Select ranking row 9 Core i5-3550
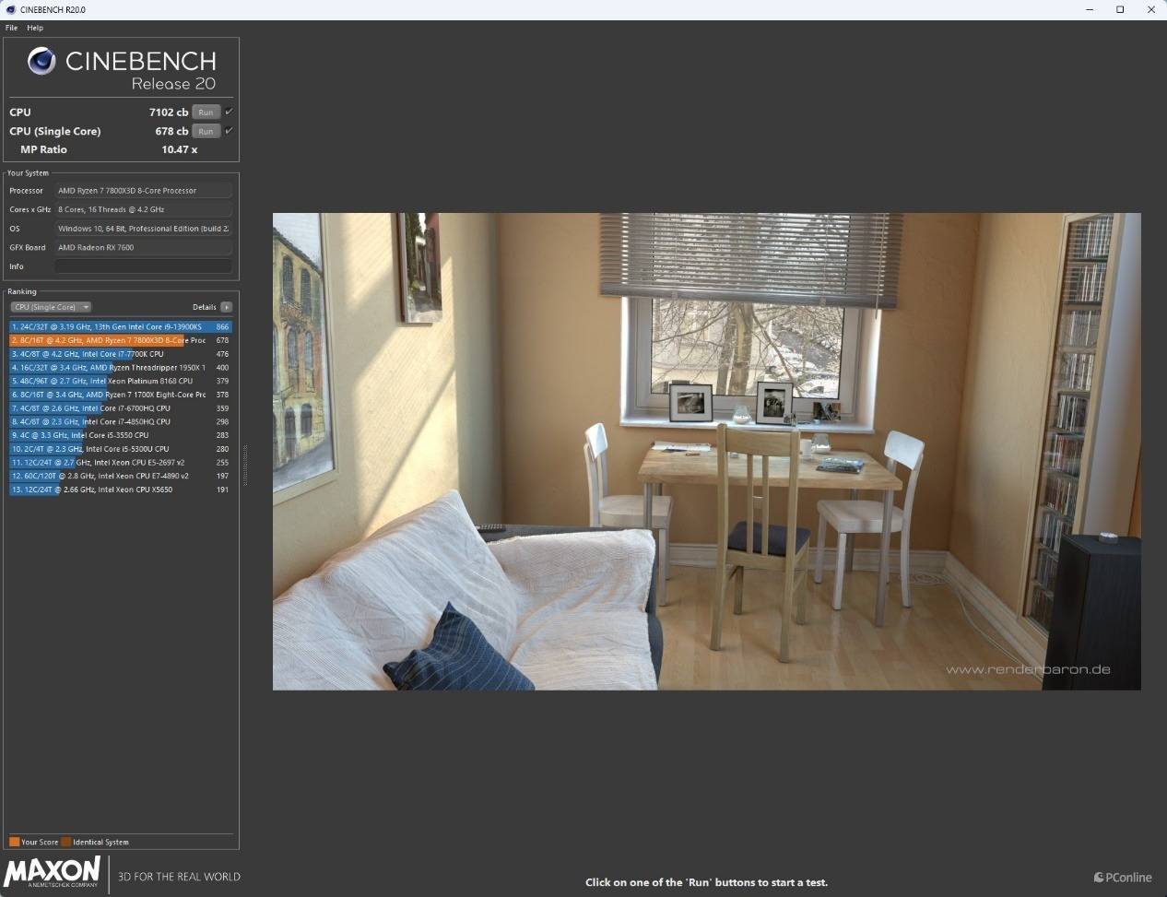 (121, 435)
